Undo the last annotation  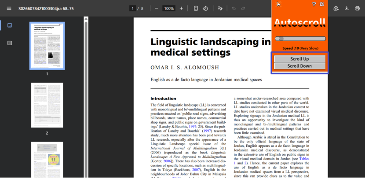coord(234,9)
